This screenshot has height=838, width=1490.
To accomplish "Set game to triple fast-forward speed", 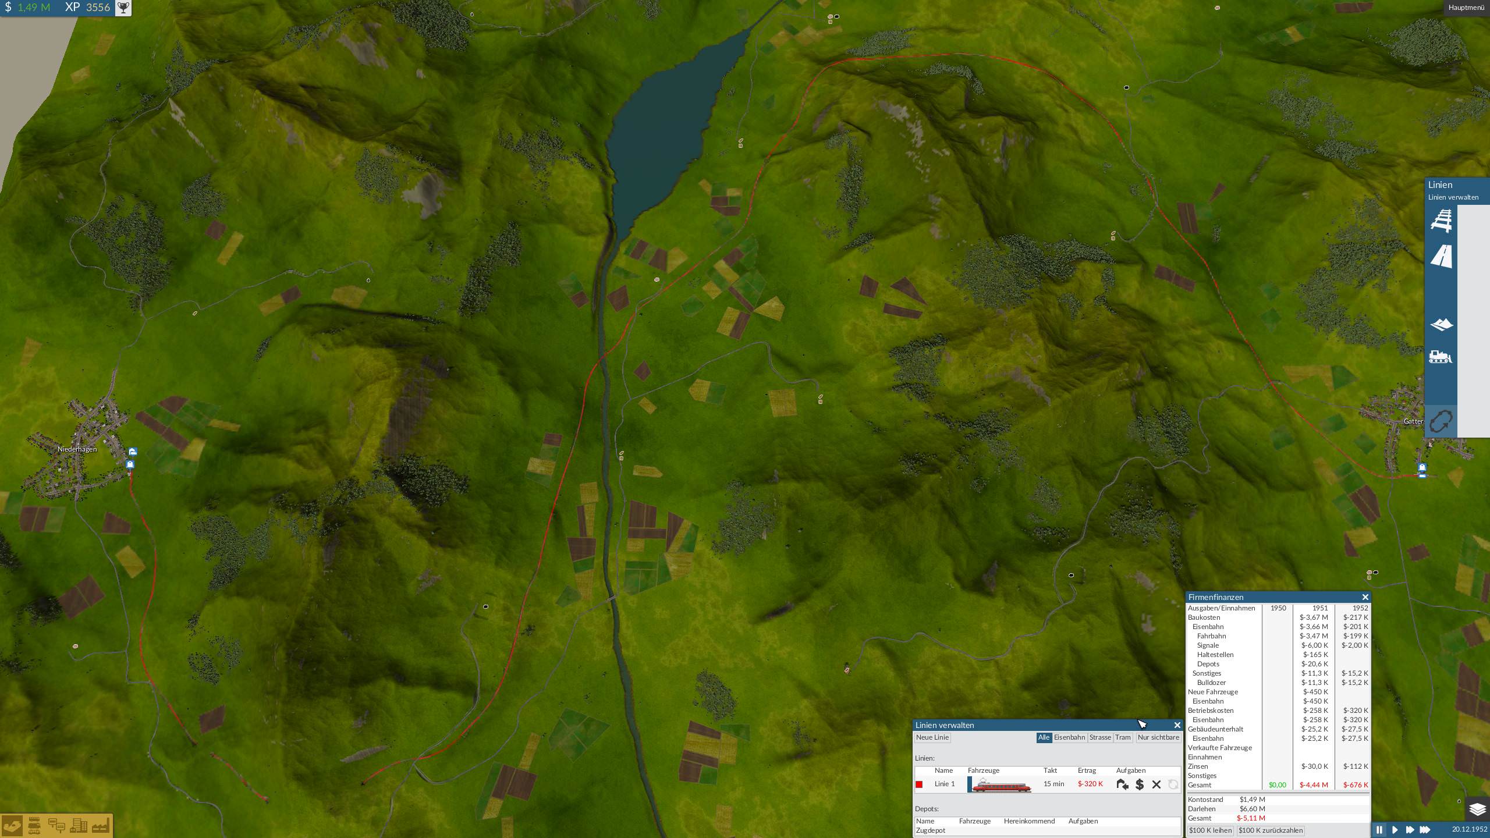I will (x=1425, y=830).
